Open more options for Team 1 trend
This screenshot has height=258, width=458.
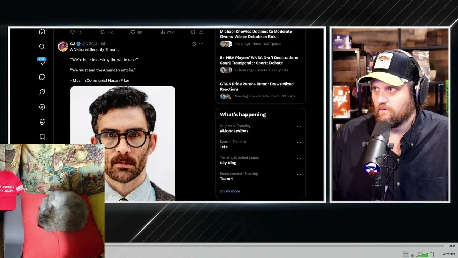point(299,174)
